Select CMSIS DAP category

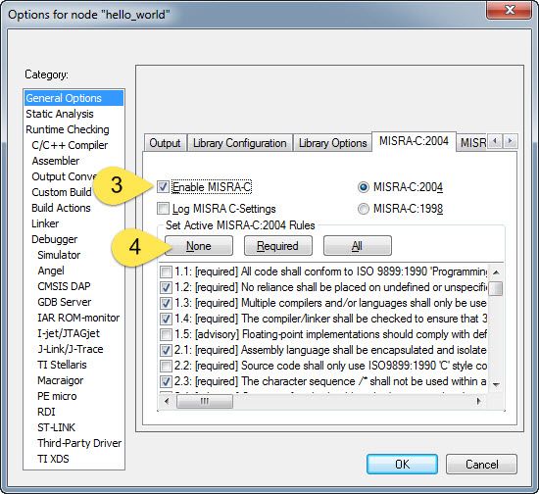tap(73, 286)
